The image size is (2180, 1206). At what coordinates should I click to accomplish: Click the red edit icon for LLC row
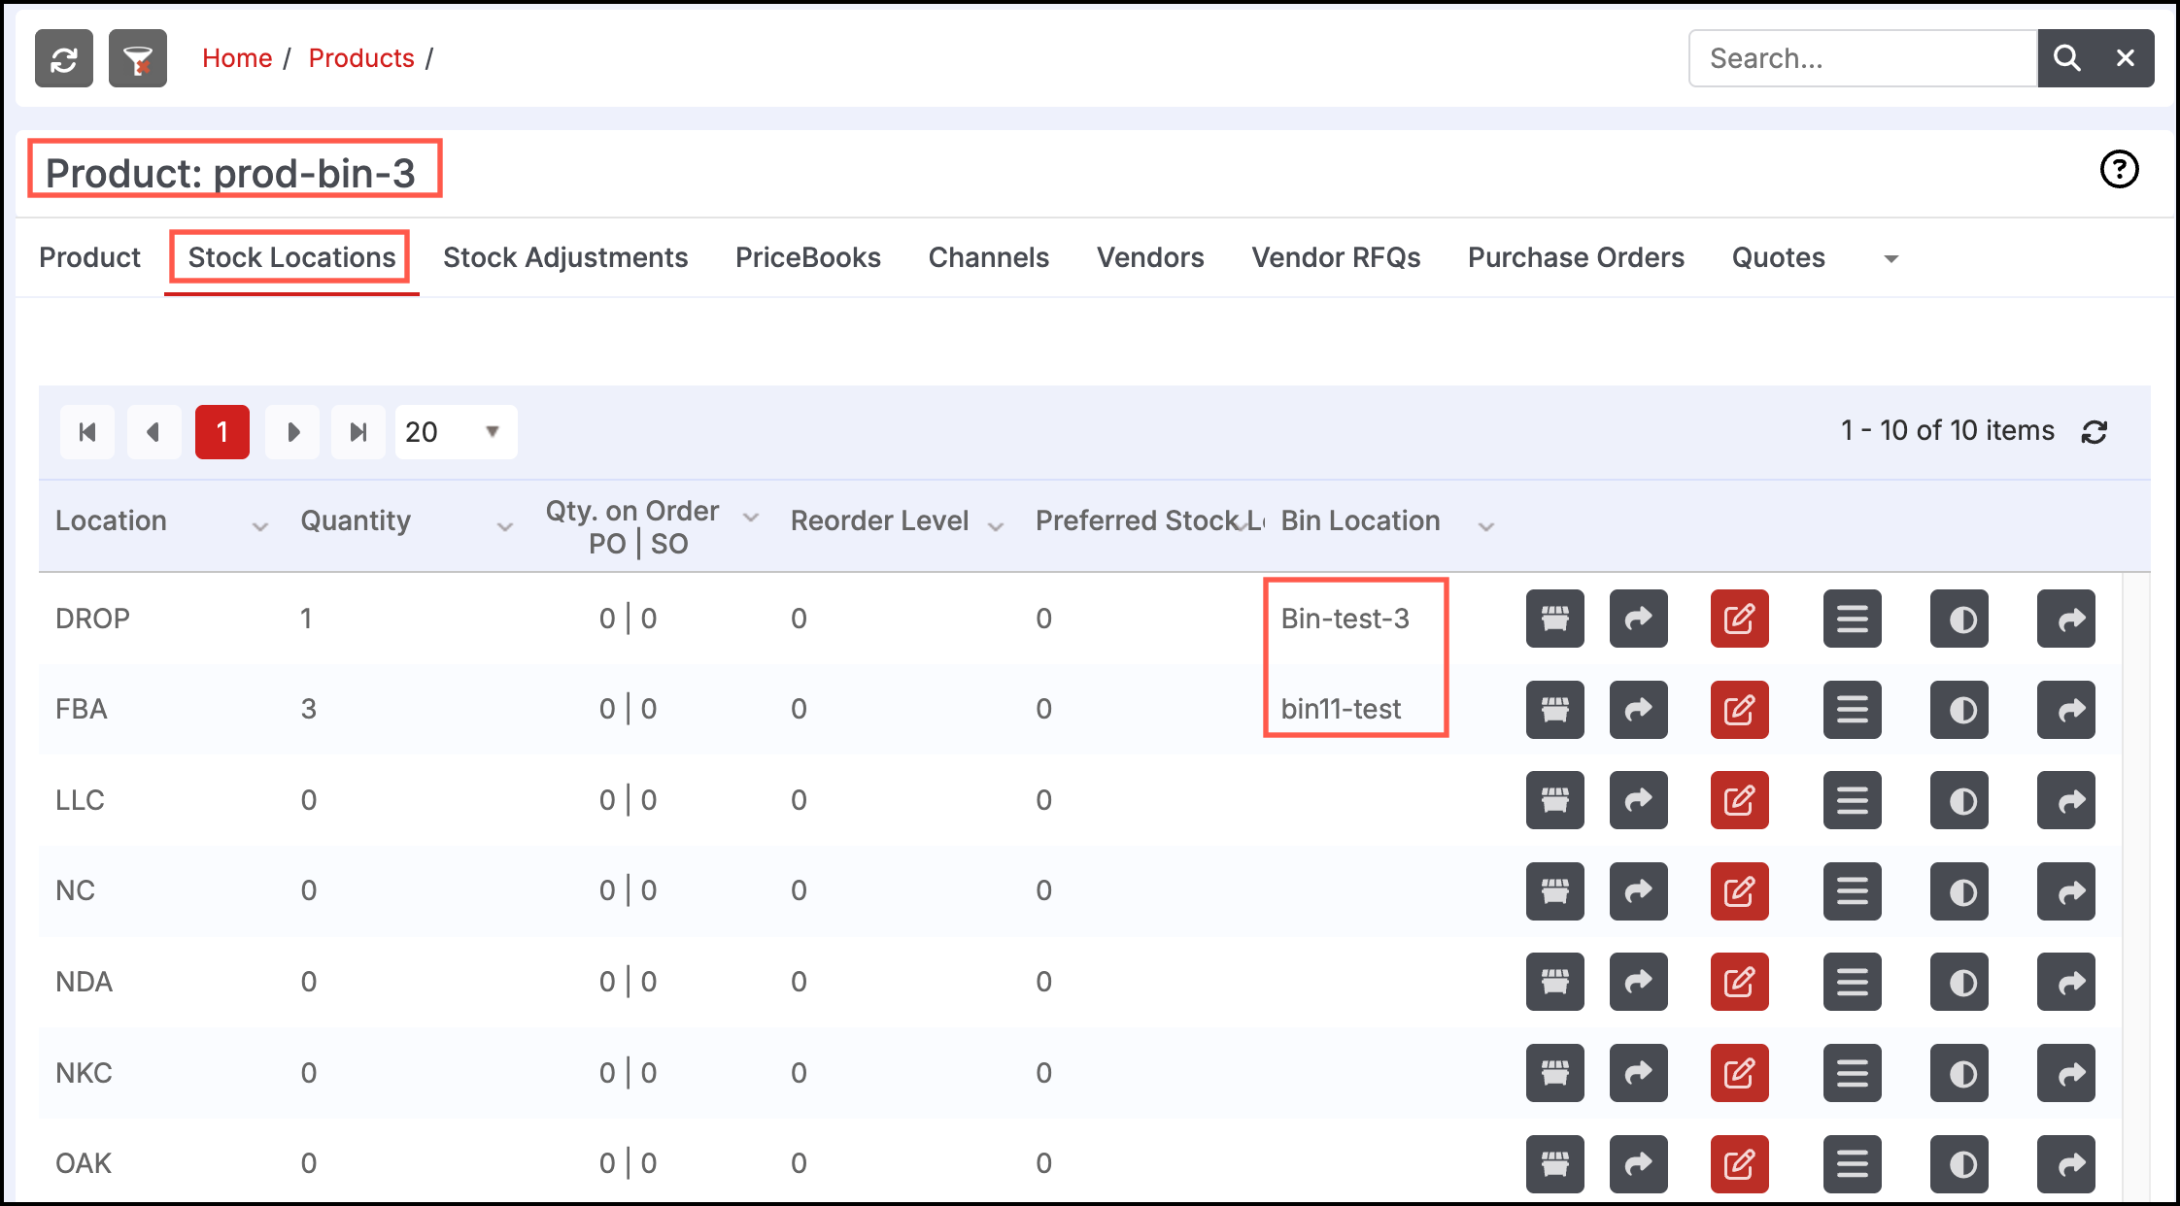(1739, 800)
